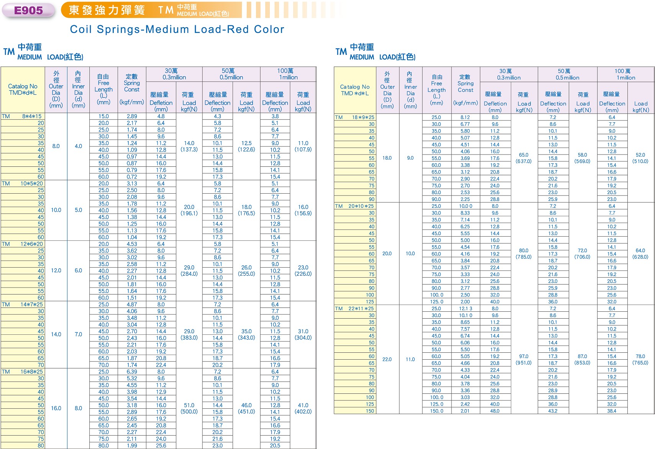Select catalog row TM 10*5*20
655x449 pixels.
pos(23,183)
